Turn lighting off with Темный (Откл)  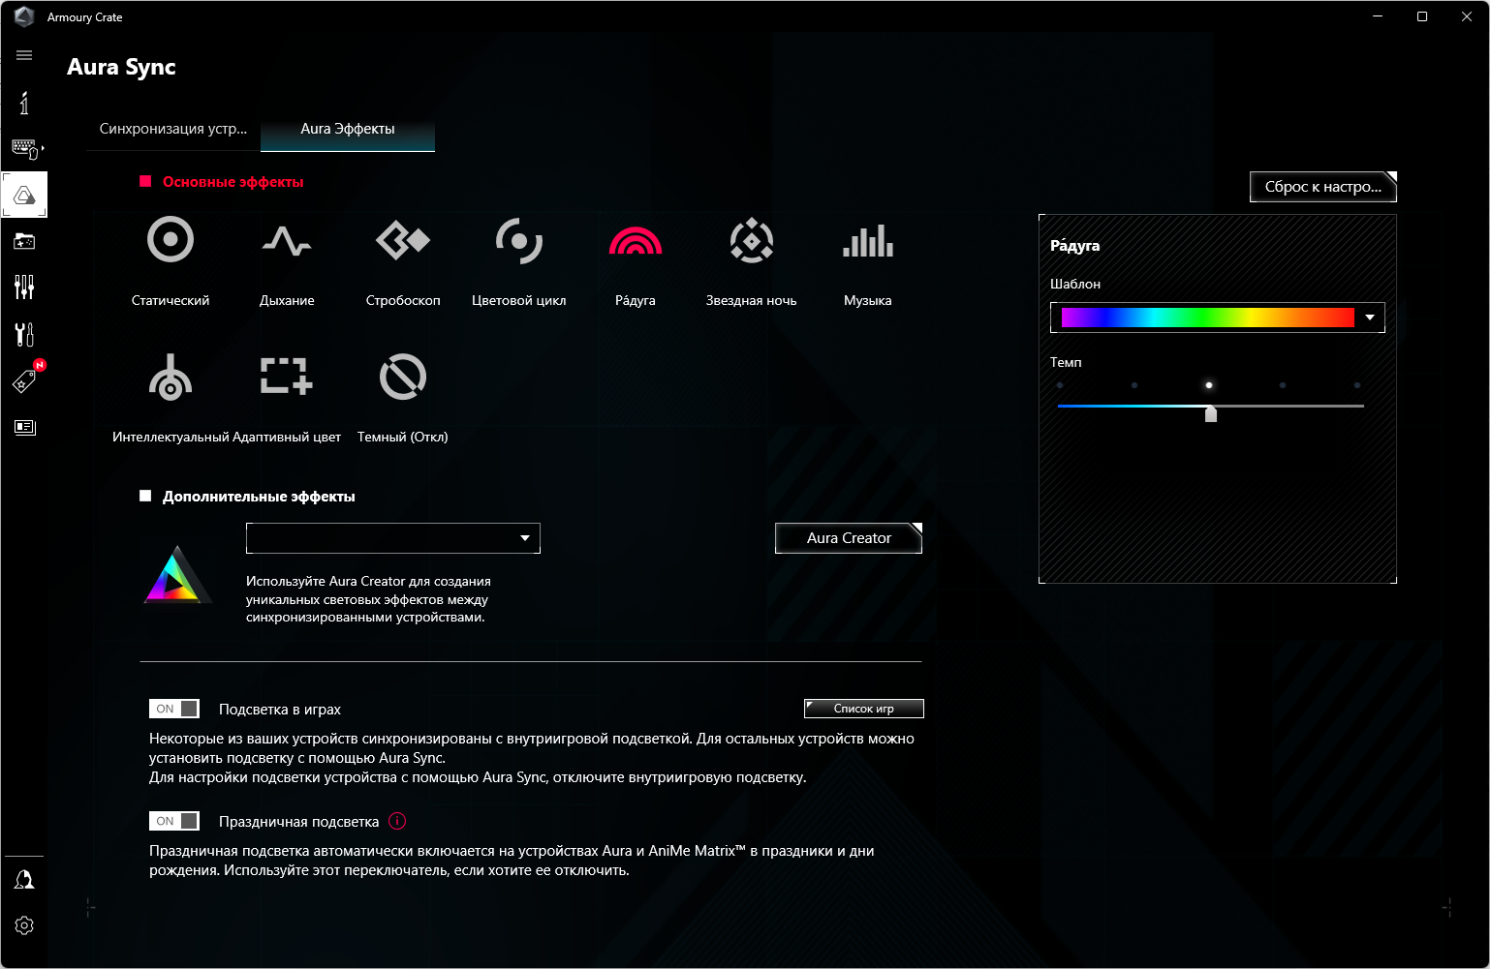coord(403,377)
